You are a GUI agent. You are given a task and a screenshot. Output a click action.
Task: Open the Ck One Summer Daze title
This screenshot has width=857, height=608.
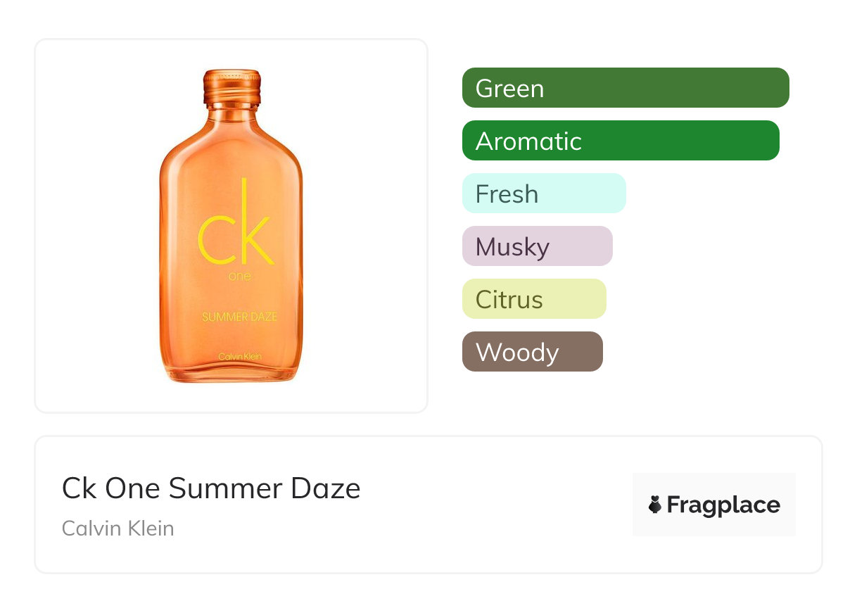pos(211,488)
